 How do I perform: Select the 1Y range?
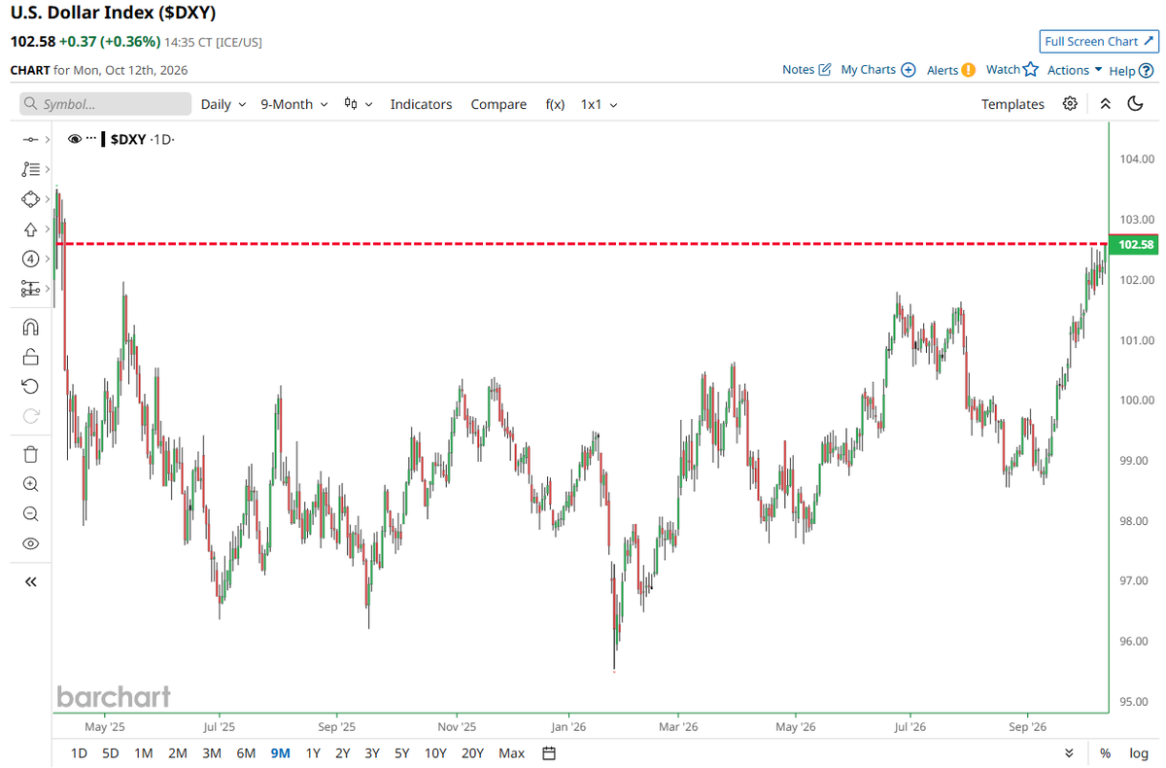pos(313,753)
